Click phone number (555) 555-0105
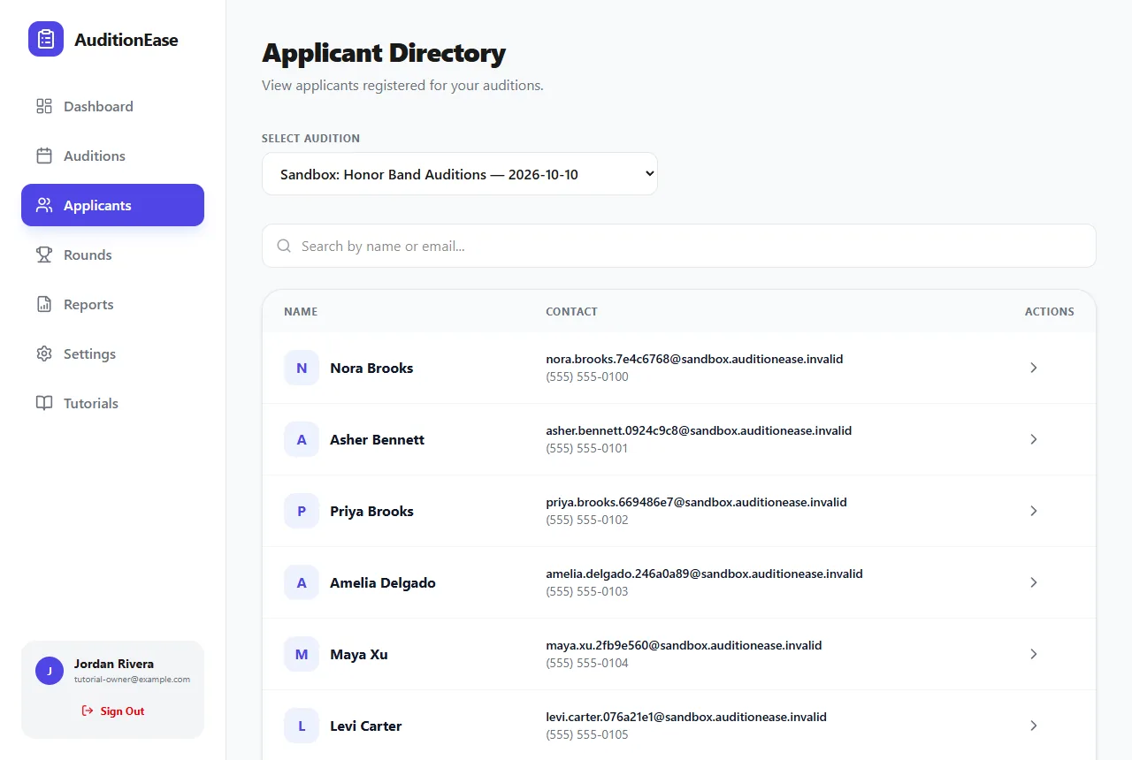 coord(587,735)
